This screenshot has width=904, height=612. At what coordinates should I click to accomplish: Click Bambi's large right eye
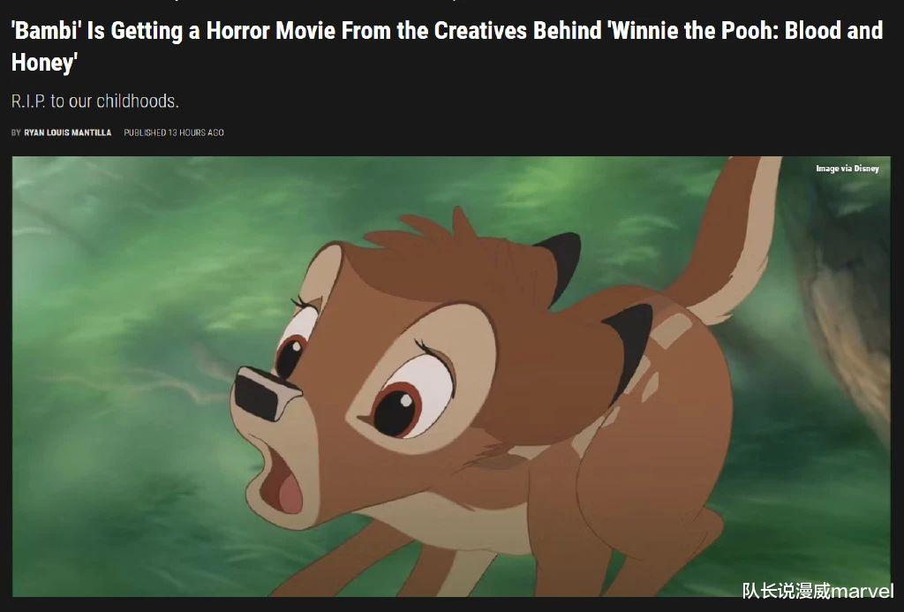(x=410, y=398)
